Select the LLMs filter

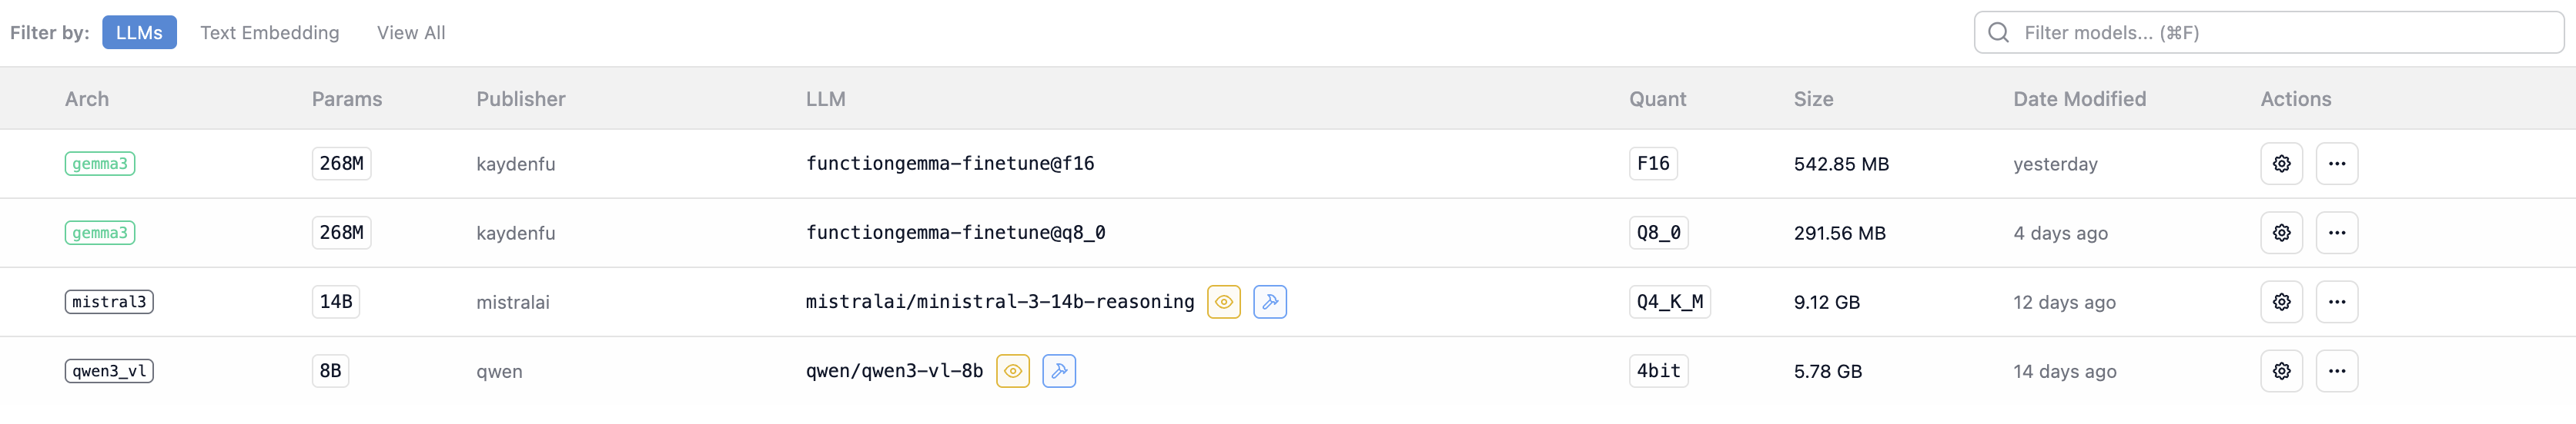(139, 33)
